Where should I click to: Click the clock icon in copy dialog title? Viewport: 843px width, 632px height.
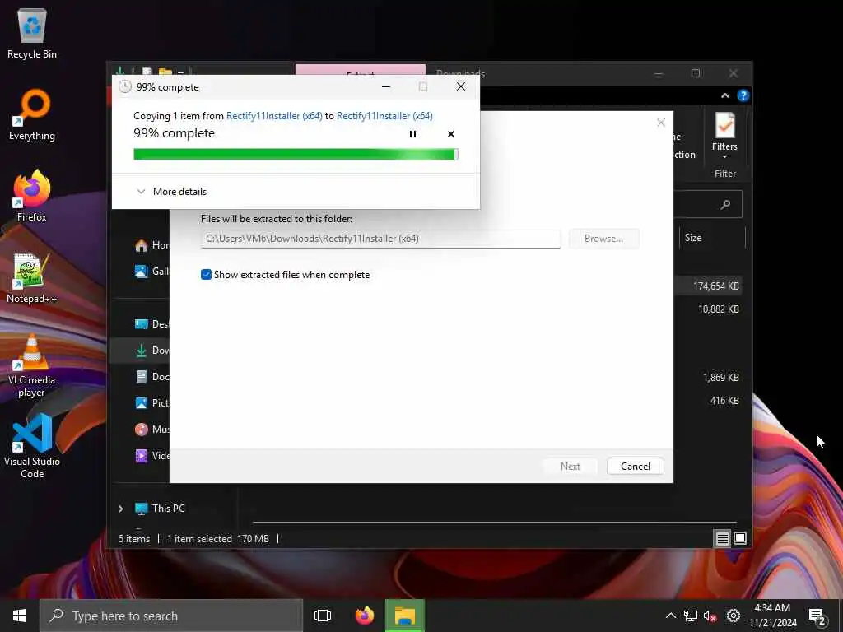(x=125, y=86)
